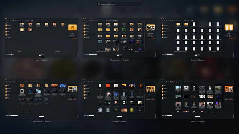Image resolution: width=239 pixels, height=134 pixels.
Task: Open the Scripts folder icon in the Home window
Action: click(22, 30)
